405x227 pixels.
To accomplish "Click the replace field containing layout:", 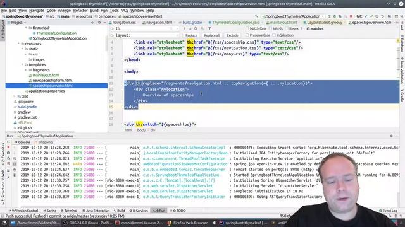I will (146, 35).
